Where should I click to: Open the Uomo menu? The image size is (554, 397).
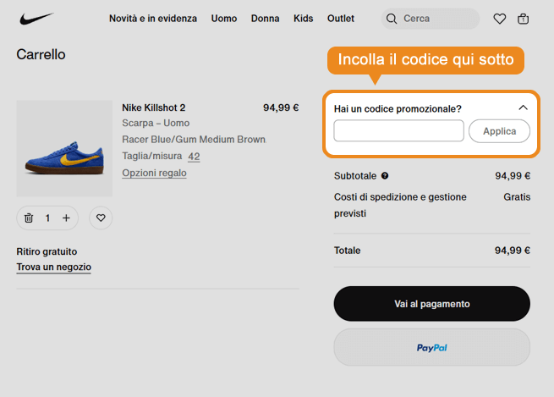coord(224,19)
